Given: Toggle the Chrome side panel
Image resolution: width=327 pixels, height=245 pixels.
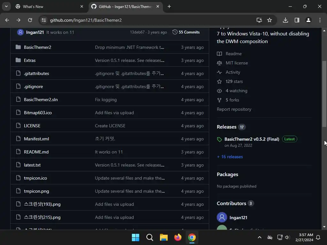Looking at the screenshot, I should (297, 20).
